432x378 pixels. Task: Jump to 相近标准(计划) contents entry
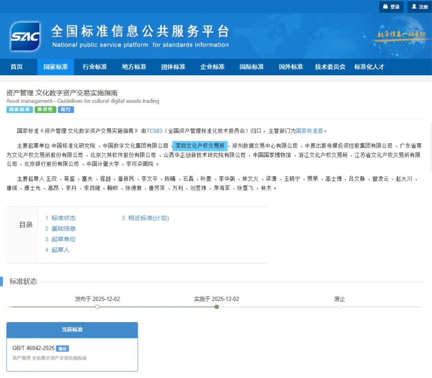tap(148, 218)
